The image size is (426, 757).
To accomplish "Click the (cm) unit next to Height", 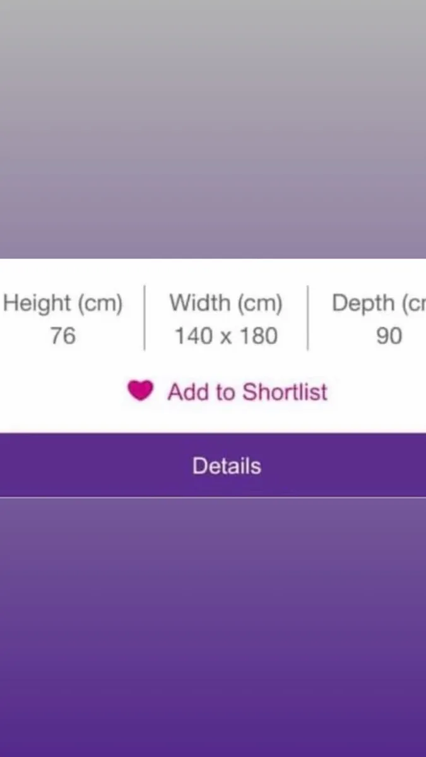I will [x=100, y=303].
